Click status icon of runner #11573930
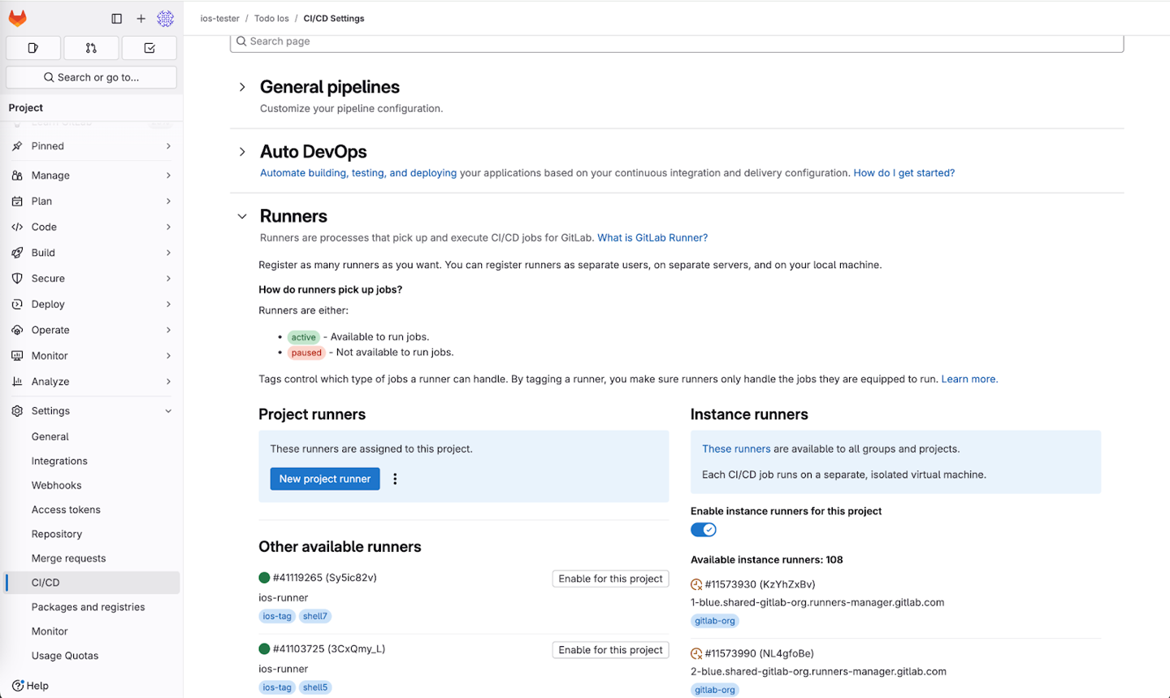Screen dimensions: 1170x698 click(696, 585)
